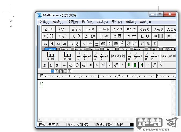Image resolution: width=181 pixels, height=132 pixels.
Task: Insert the pi symbol from small bar
Action: click(45, 44)
